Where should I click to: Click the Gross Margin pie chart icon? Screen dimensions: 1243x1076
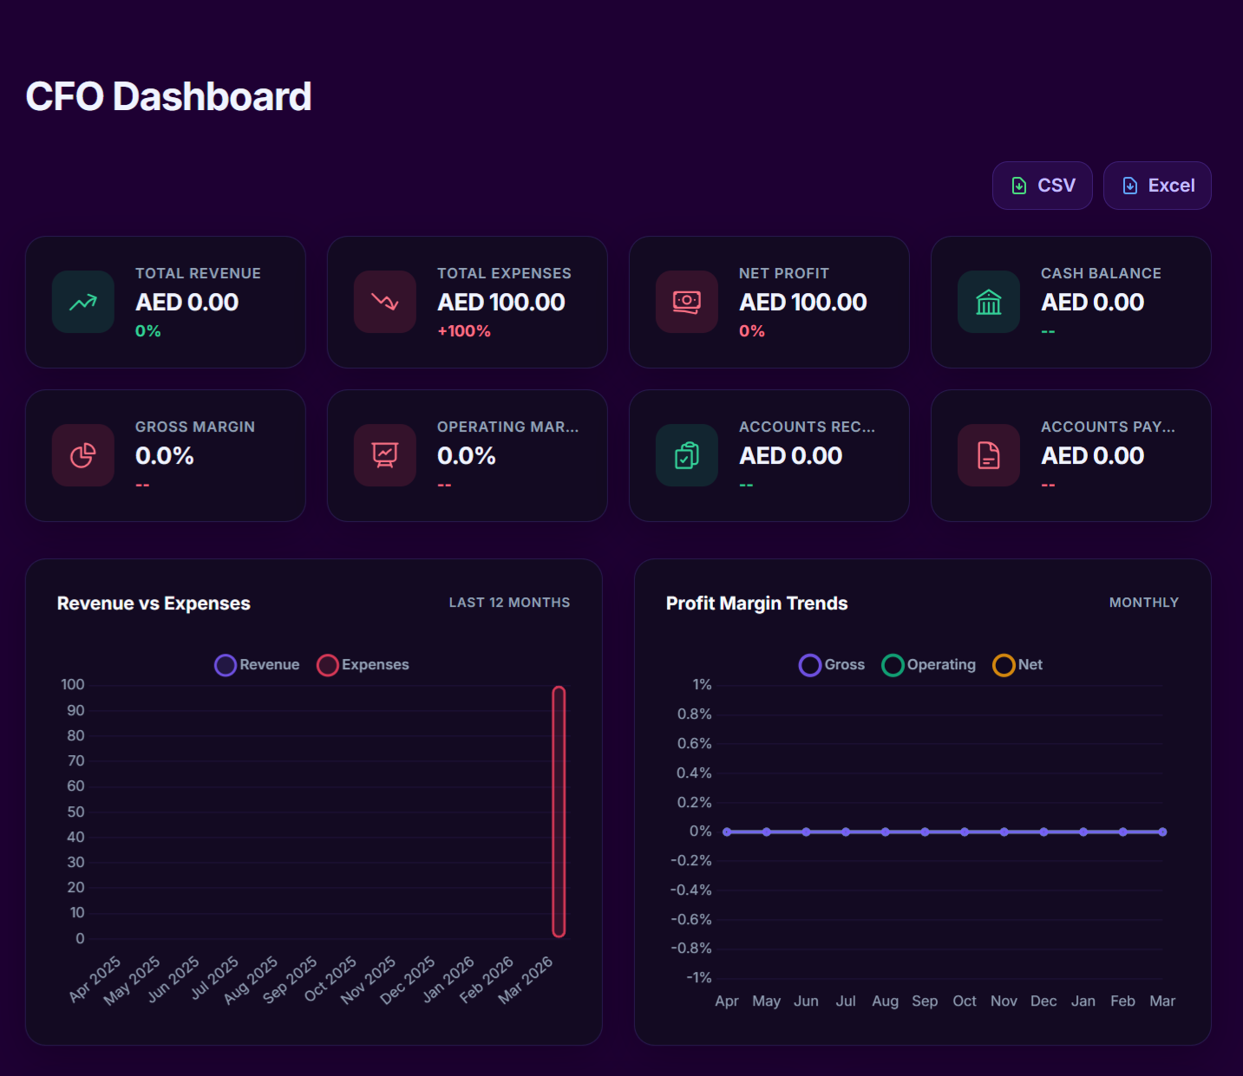[x=82, y=455]
